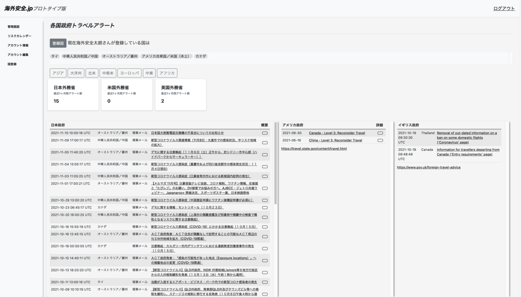Click the カナダ country tag
Screen dimensions: 521x297
[201, 56]
